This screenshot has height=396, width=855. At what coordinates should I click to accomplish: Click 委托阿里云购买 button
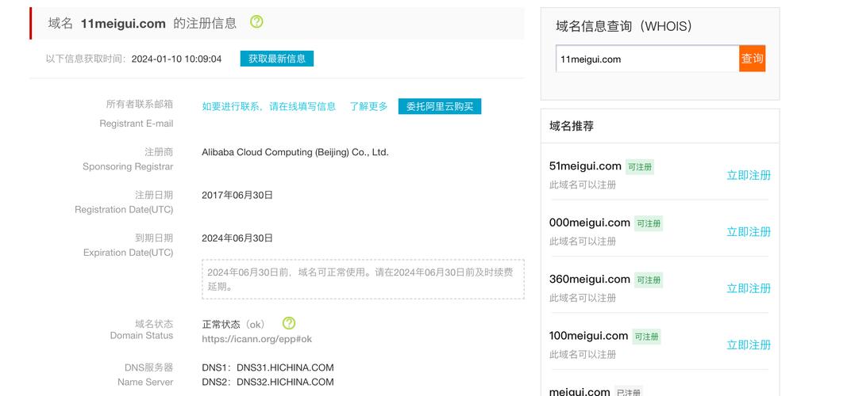439,106
